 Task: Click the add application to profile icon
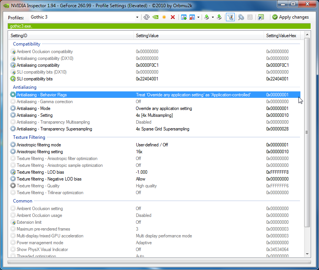(x=184, y=17)
